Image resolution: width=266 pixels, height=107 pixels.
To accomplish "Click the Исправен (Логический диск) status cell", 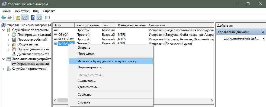I will pos(170,44).
